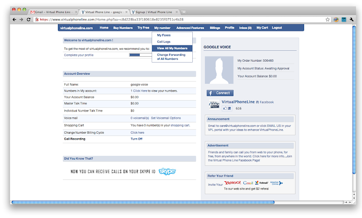Select My Faxes from the dropdown

coord(164,35)
